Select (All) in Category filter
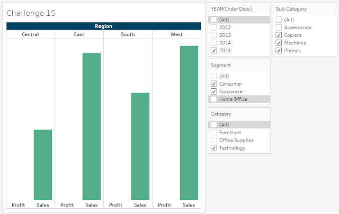The width and height of the screenshot is (339, 214). click(x=213, y=125)
